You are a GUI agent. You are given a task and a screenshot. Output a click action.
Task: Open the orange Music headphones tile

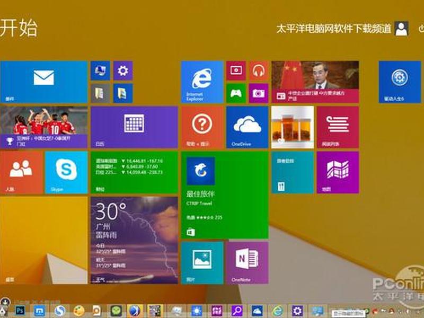259,70
